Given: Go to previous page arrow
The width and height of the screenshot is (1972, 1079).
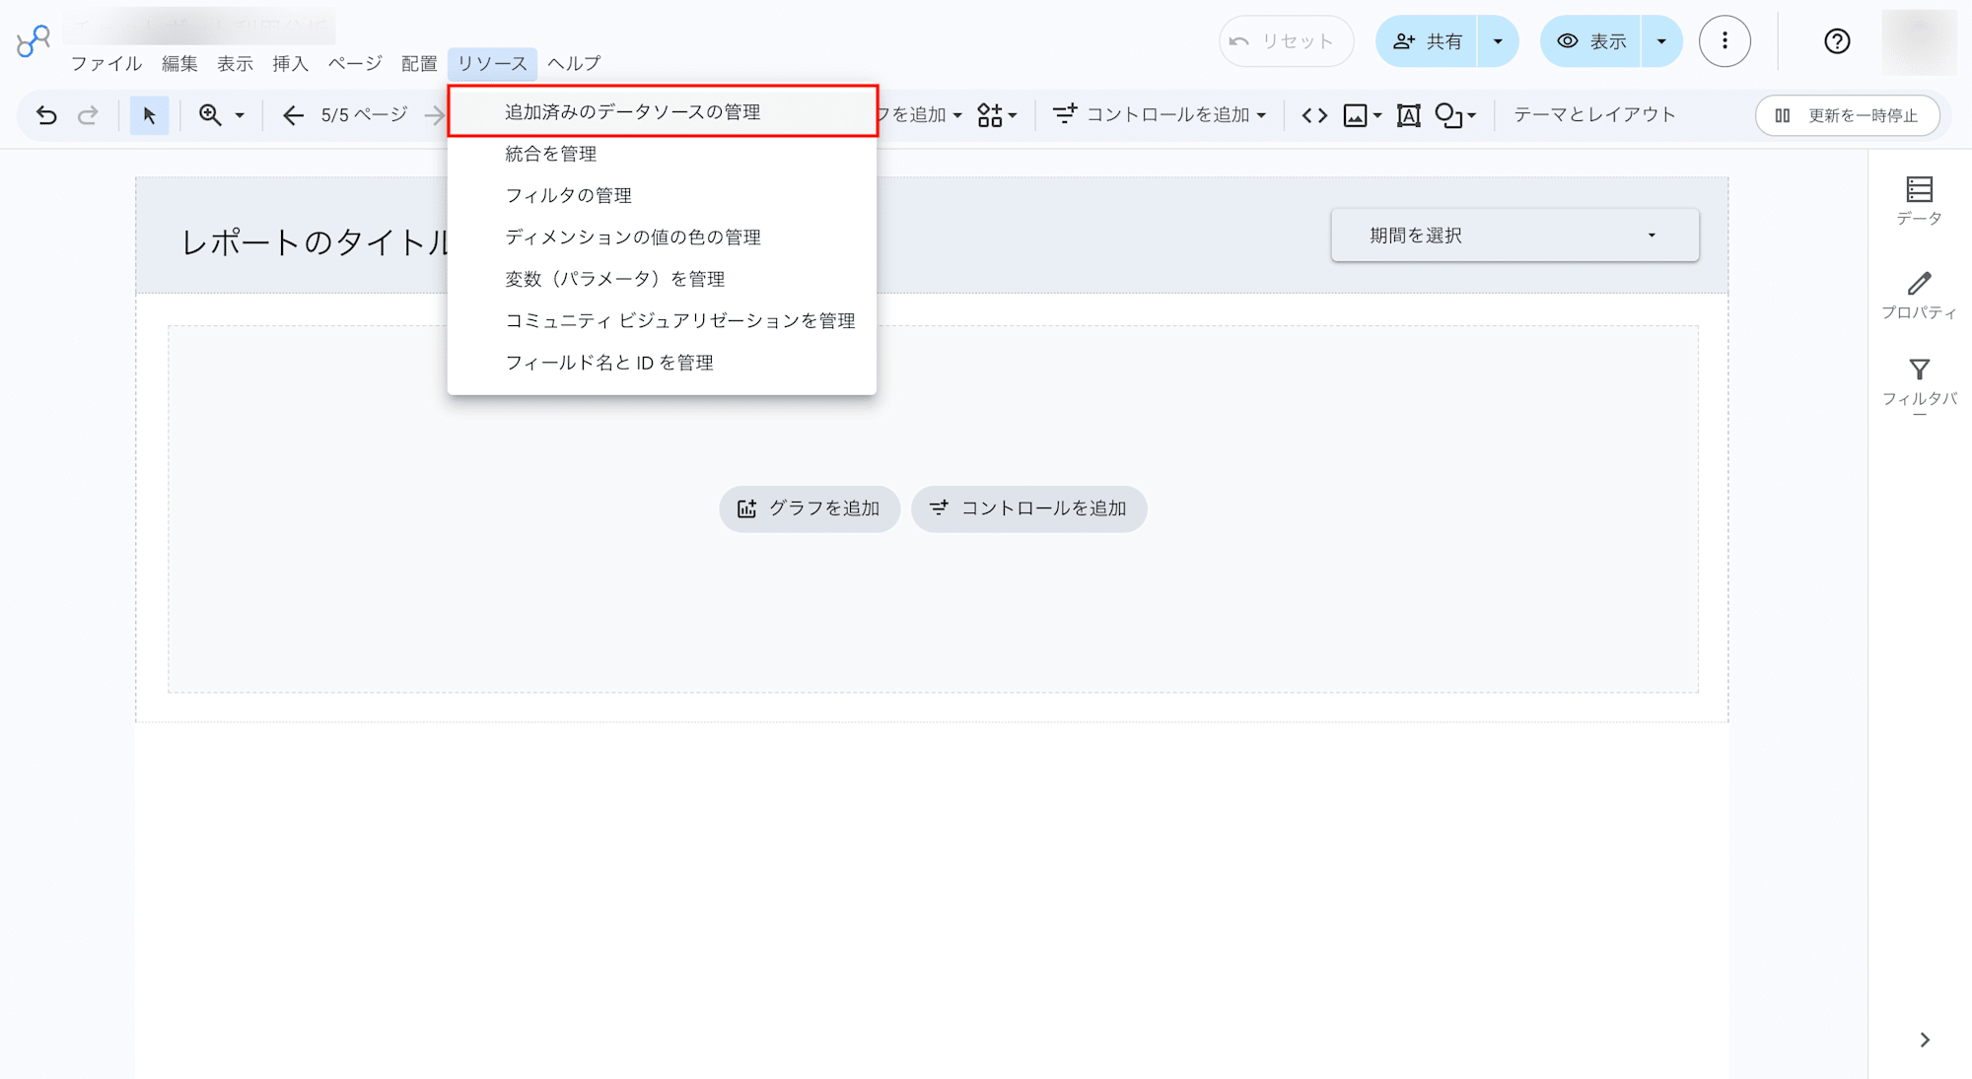Looking at the screenshot, I should point(293,115).
